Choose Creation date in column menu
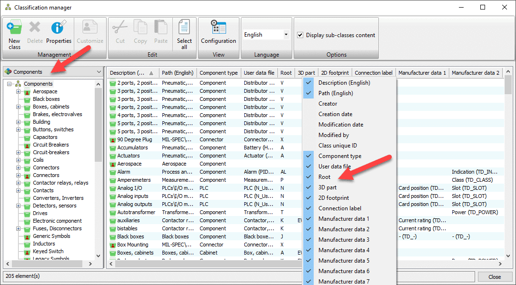516x285 pixels. point(335,114)
